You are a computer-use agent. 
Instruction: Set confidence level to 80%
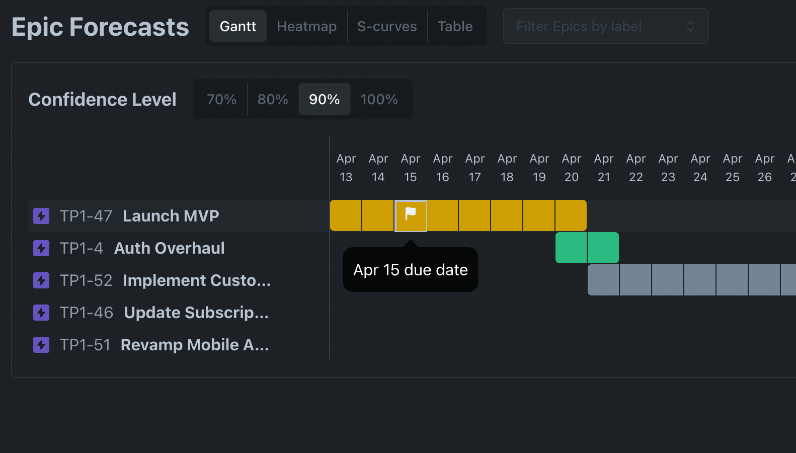point(273,99)
